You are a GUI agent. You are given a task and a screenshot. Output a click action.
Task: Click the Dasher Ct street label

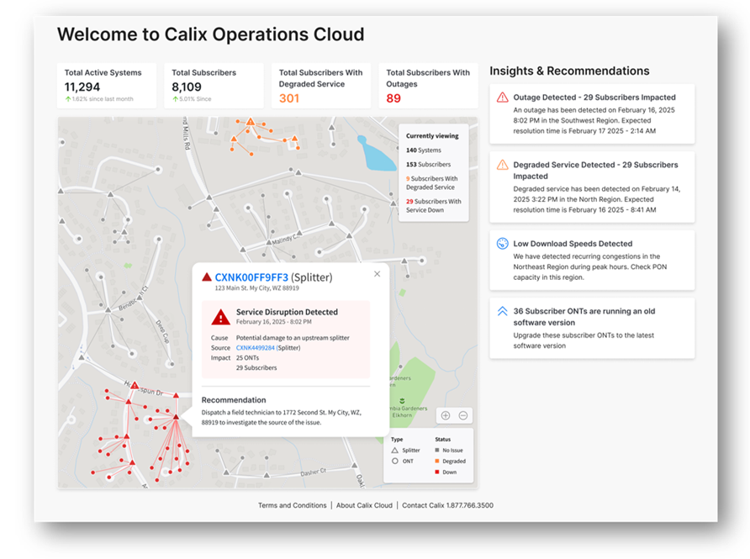click(x=314, y=472)
